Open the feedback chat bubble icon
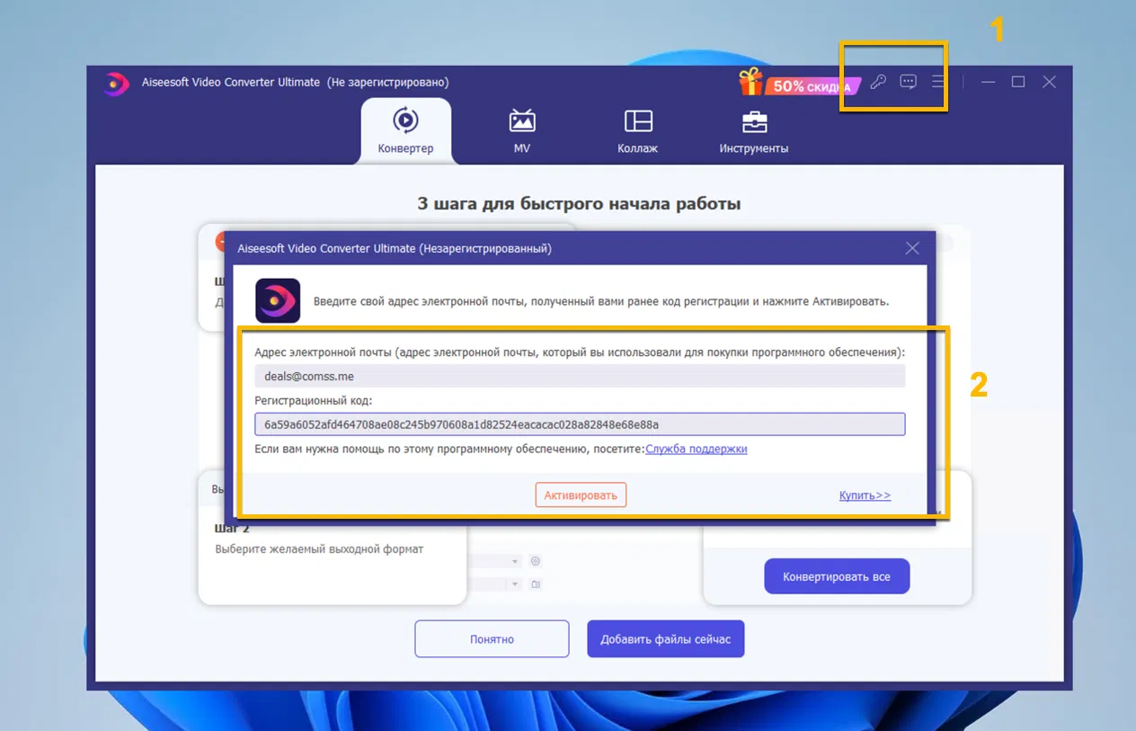This screenshot has width=1136, height=731. (x=908, y=81)
